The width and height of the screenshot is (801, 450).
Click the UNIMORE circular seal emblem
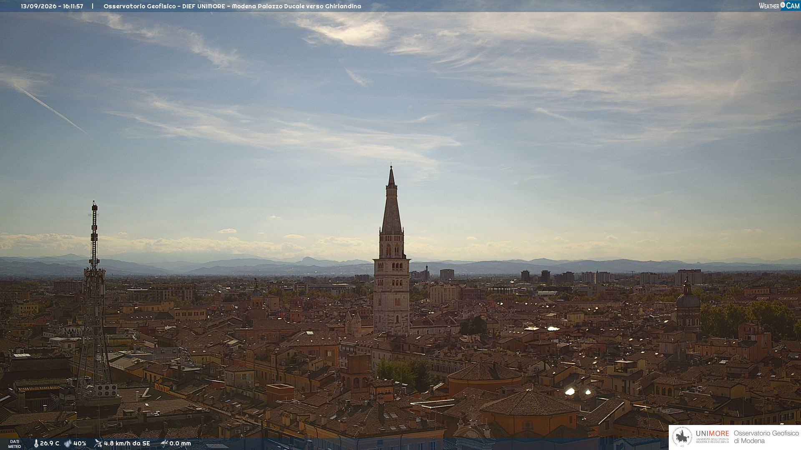click(x=682, y=437)
